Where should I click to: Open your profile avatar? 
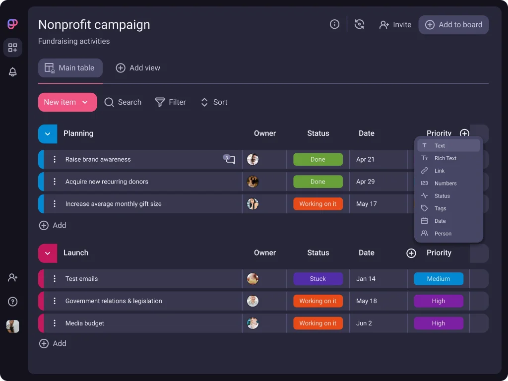pyautogui.click(x=12, y=326)
